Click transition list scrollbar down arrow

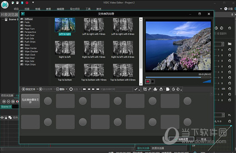click(141, 84)
